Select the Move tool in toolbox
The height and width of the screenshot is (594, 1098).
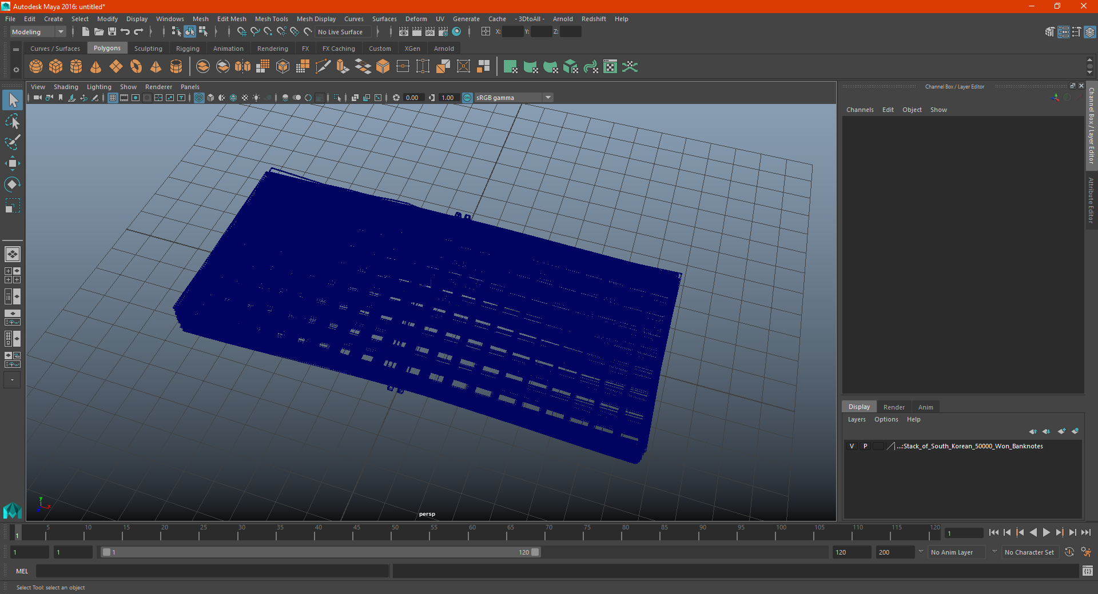pos(12,163)
